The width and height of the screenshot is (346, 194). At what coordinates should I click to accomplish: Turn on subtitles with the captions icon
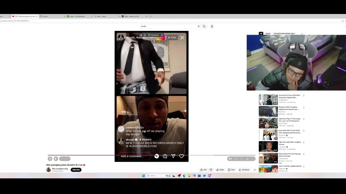pyautogui.click(x=236, y=159)
